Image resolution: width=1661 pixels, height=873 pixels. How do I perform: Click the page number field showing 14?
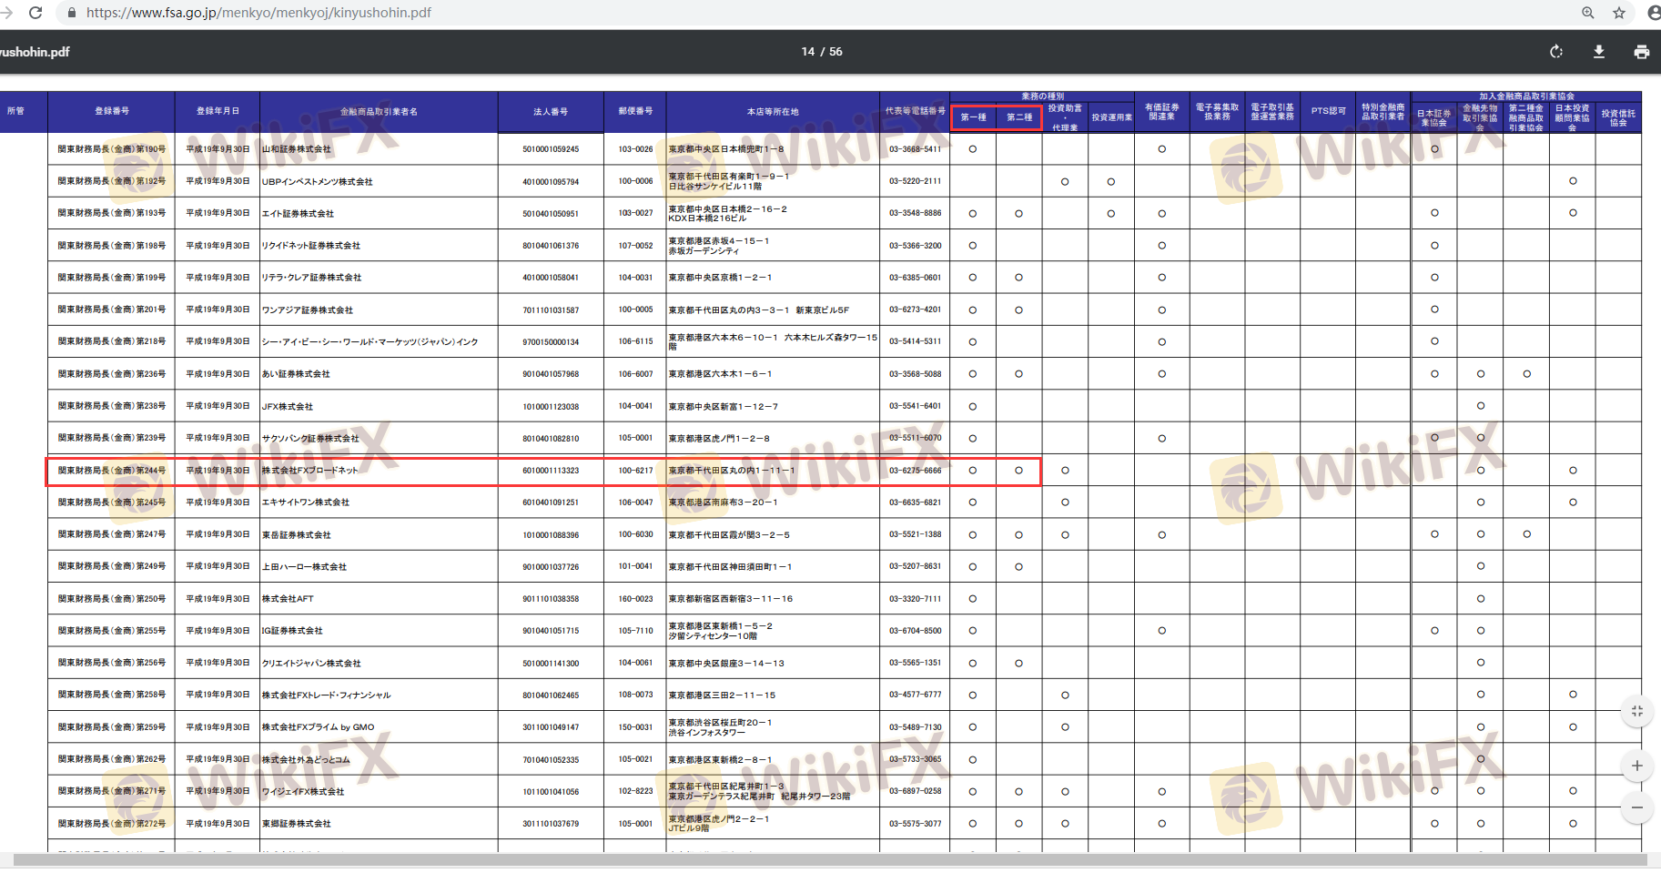pyautogui.click(x=807, y=52)
